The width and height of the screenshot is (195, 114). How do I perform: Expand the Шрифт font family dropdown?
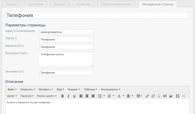[x=12, y=96]
